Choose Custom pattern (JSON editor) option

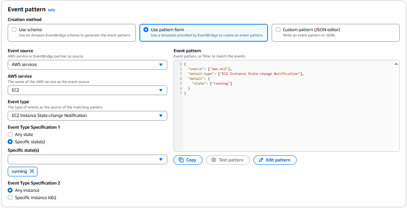tap(278, 30)
